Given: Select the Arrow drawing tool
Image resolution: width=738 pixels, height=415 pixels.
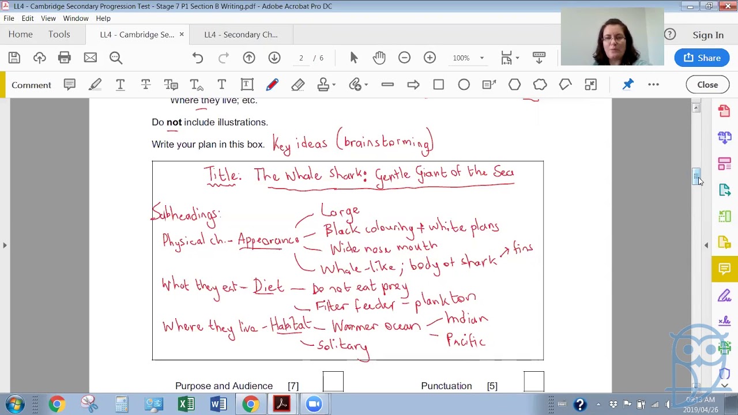Looking at the screenshot, I should (413, 85).
